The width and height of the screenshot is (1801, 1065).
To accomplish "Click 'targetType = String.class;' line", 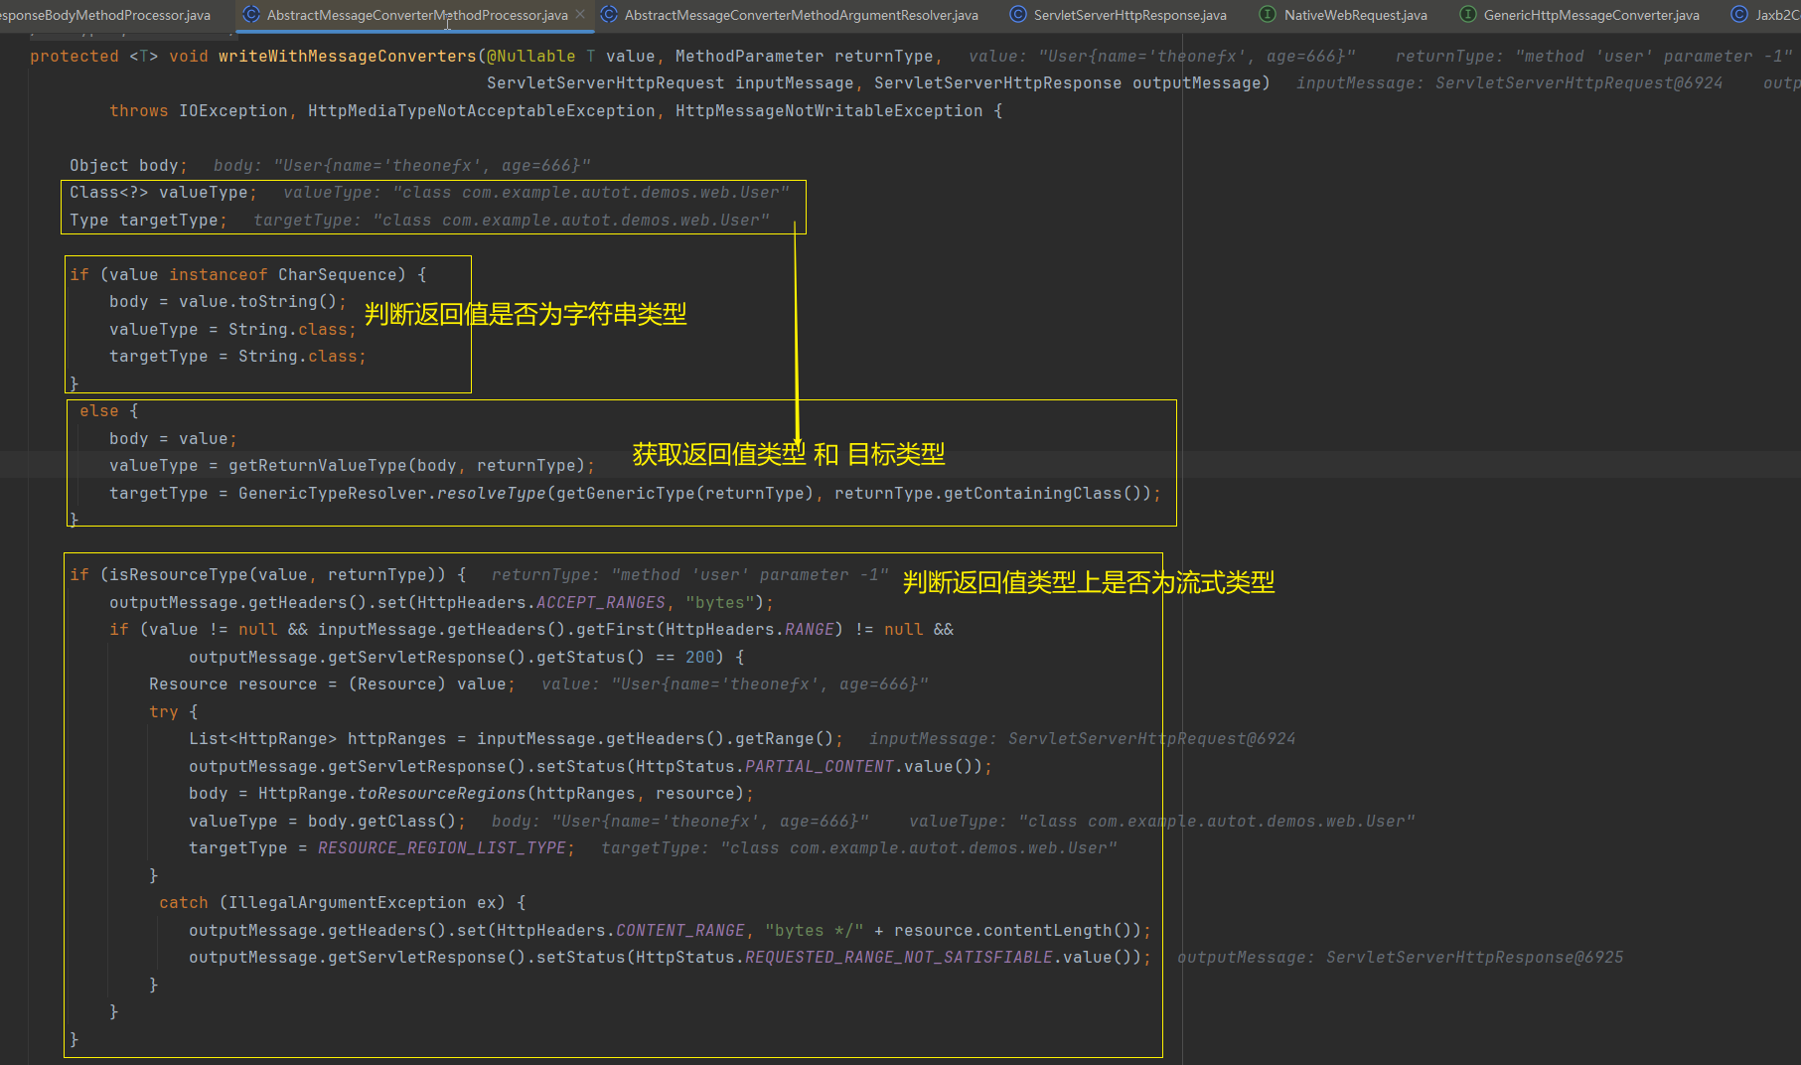I will coord(238,357).
